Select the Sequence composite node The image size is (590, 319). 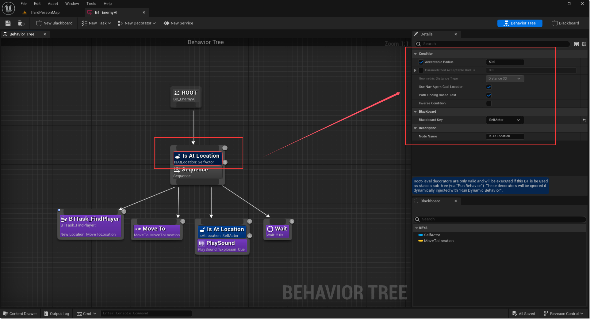click(x=197, y=173)
